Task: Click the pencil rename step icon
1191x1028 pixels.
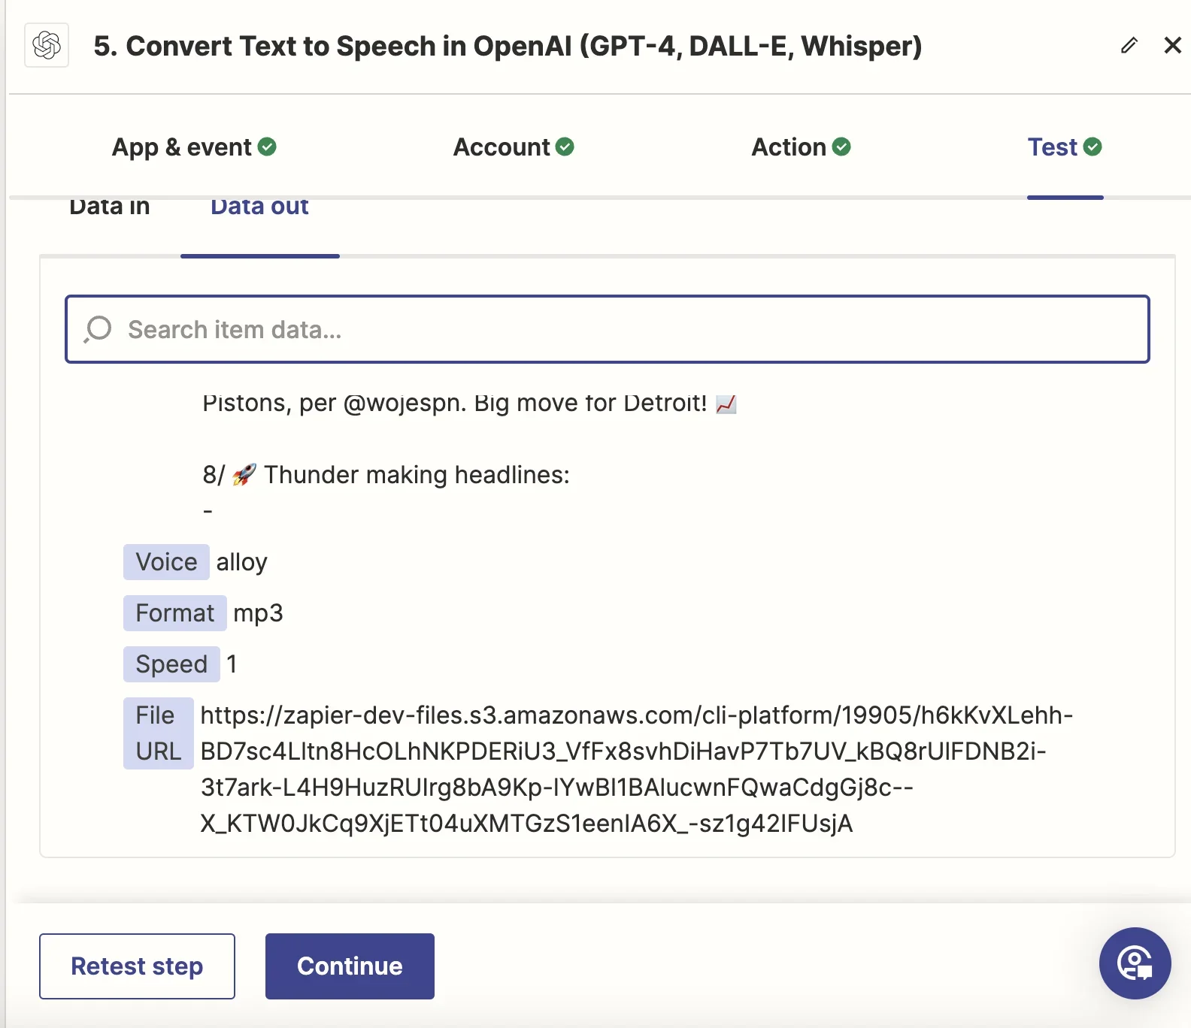Action: [1129, 45]
